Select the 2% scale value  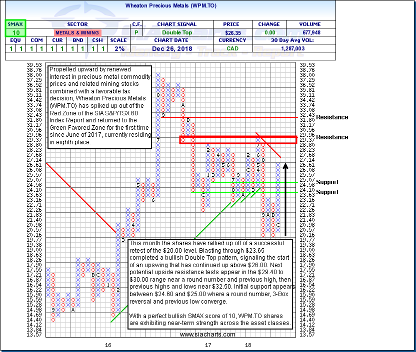click(119, 48)
